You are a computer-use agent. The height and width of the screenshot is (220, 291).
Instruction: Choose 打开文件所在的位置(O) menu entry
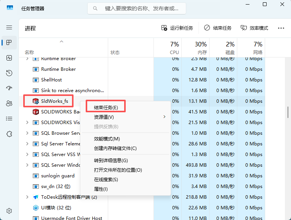pyautogui.click(x=125, y=170)
